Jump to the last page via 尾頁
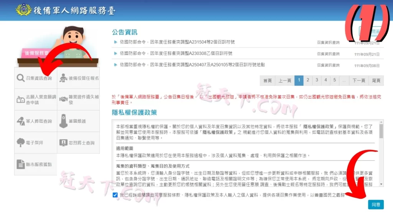Screen dimensions: 393x221 click(x=376, y=81)
